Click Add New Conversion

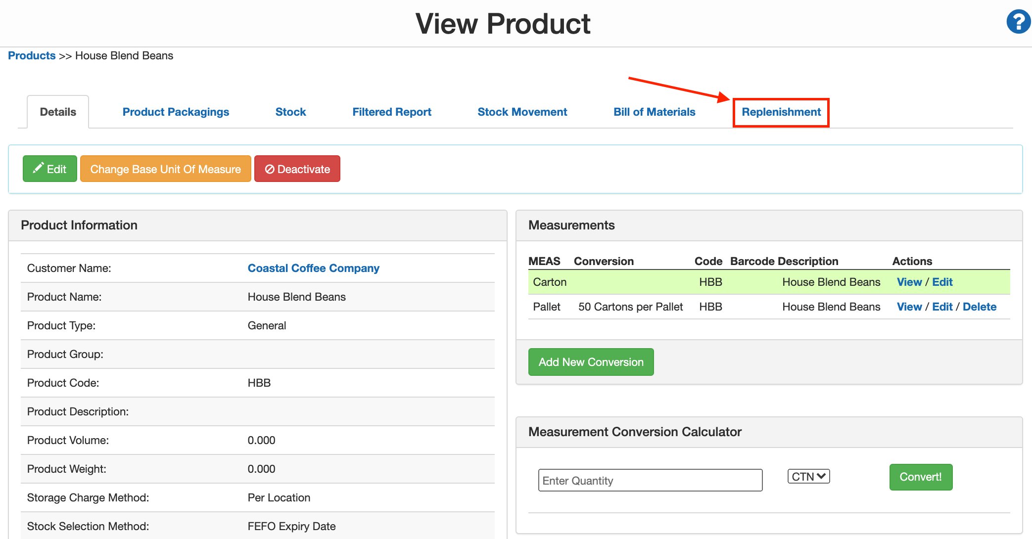591,361
